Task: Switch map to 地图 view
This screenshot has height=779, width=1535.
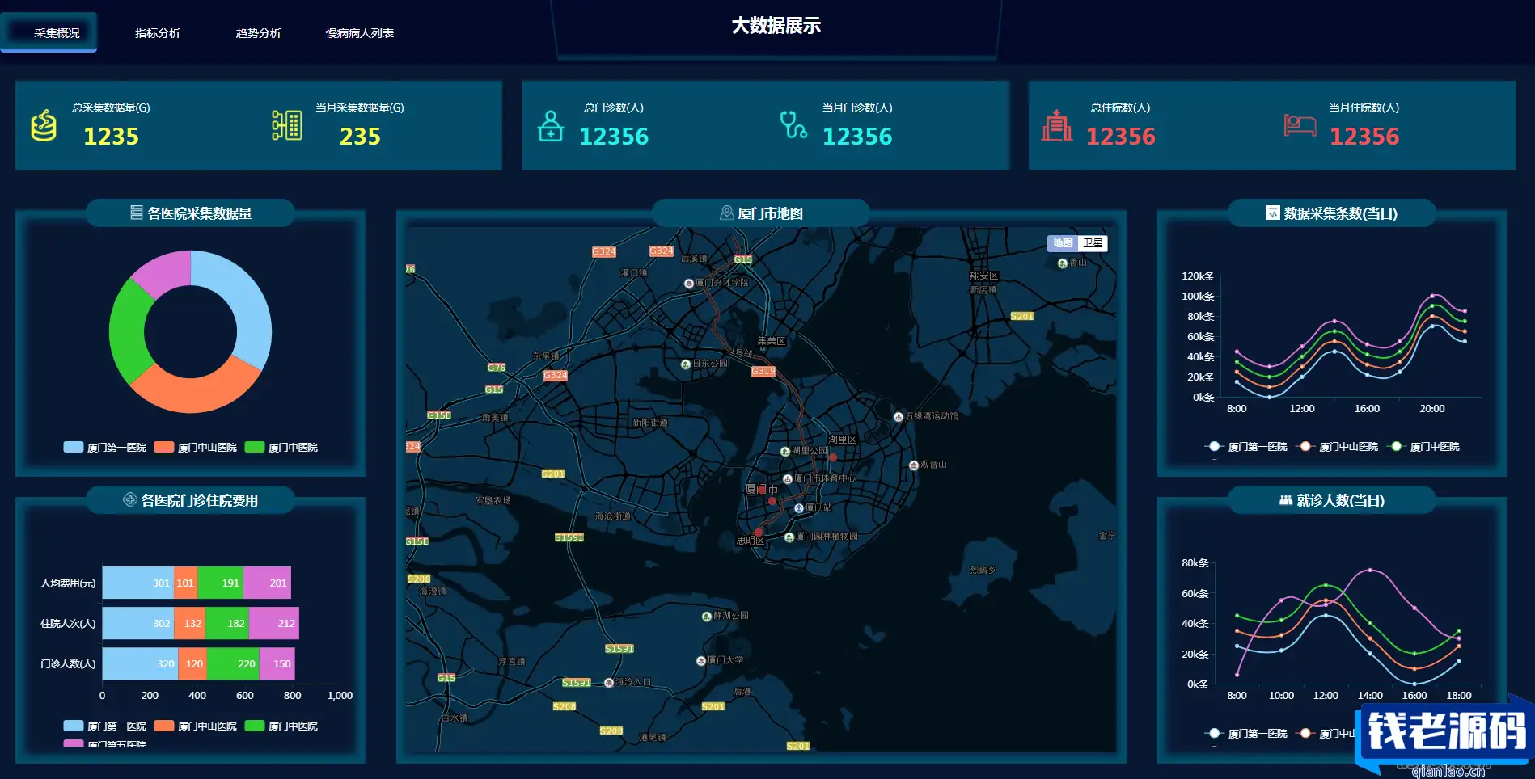Action: click(1063, 243)
